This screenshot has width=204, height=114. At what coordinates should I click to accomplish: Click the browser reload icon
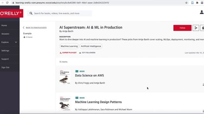pyautogui.click(x=7, y=3)
